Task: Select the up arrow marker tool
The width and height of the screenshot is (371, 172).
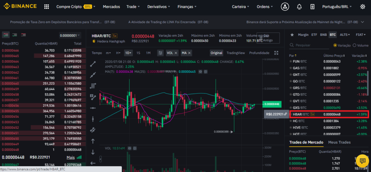Action: click(x=93, y=141)
